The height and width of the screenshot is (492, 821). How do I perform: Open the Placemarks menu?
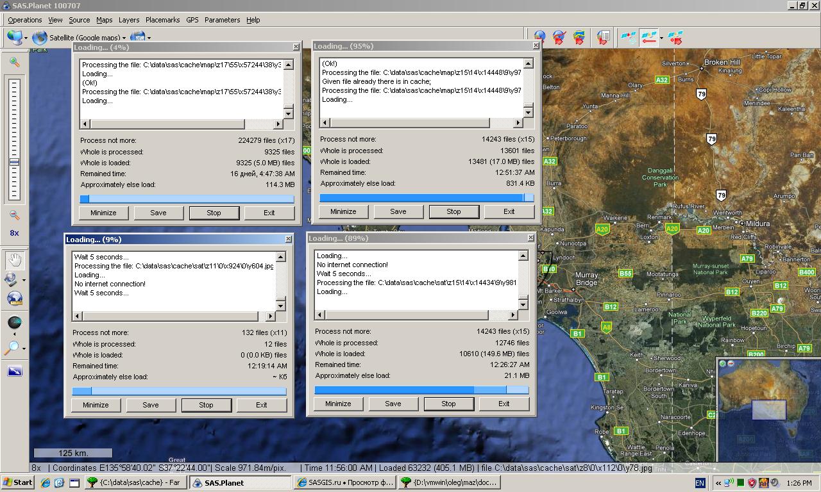(x=162, y=20)
